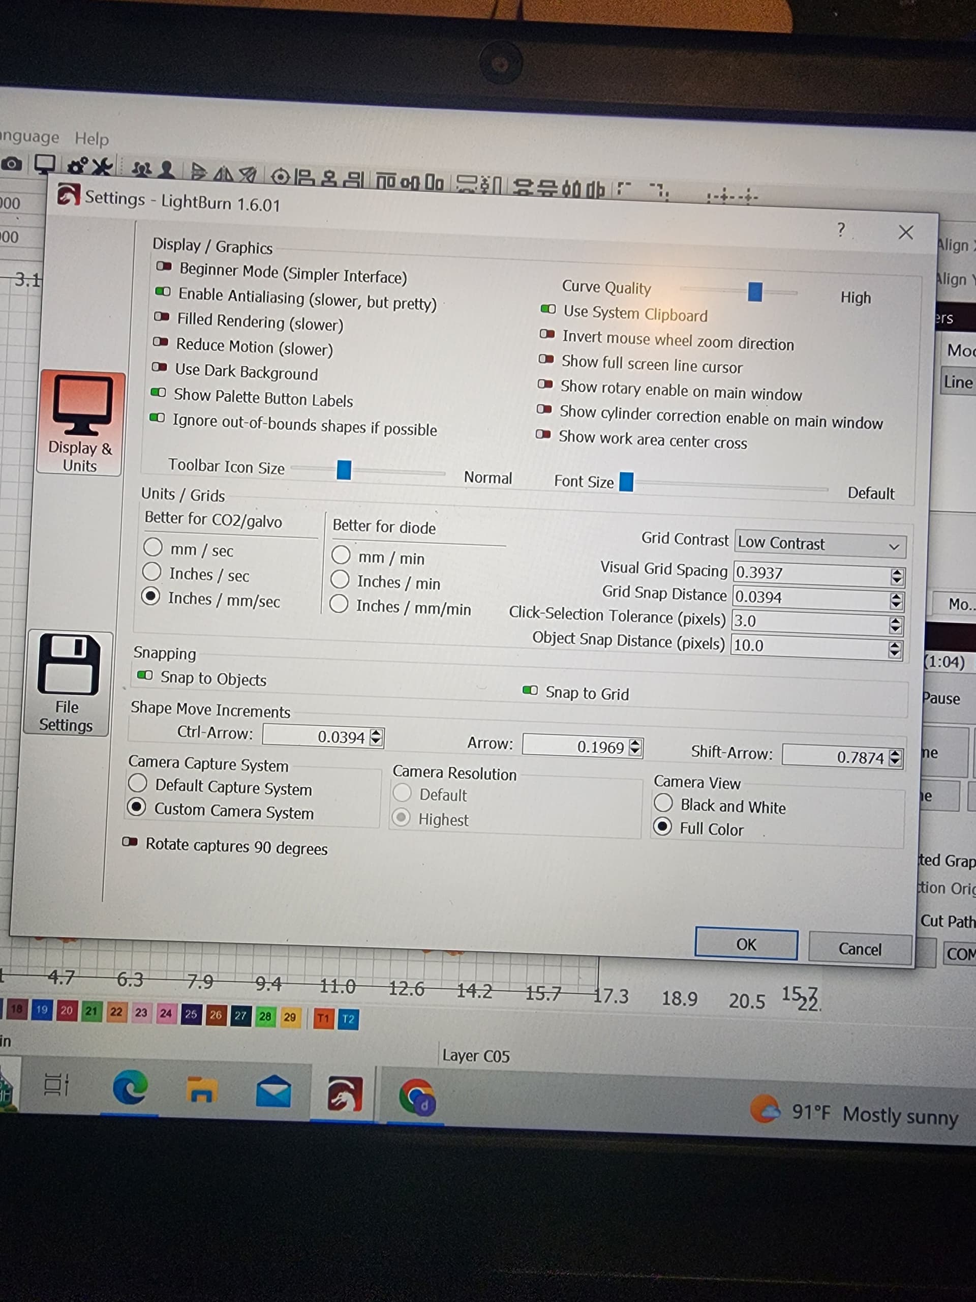Turn on Use Dark Background
The height and width of the screenshot is (1302, 976).
(x=160, y=367)
